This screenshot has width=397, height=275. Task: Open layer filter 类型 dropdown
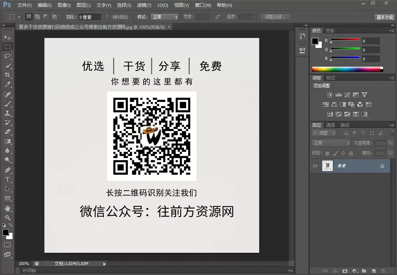[x=324, y=133]
